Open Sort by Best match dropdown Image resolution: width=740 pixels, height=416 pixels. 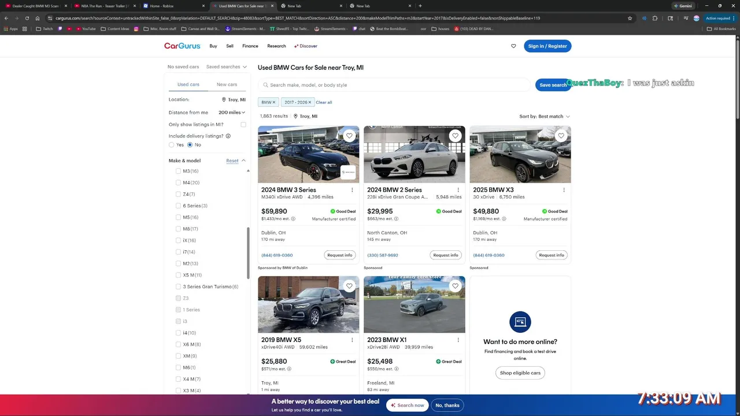(x=545, y=116)
